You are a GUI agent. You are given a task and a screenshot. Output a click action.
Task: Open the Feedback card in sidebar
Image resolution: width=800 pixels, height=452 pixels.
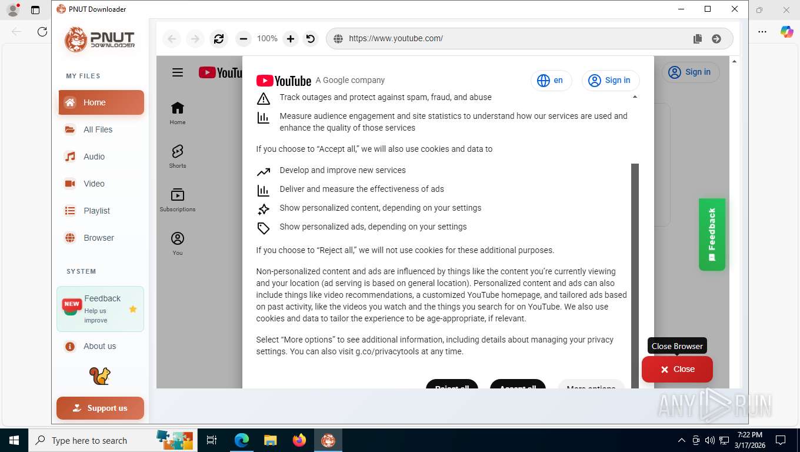point(100,309)
